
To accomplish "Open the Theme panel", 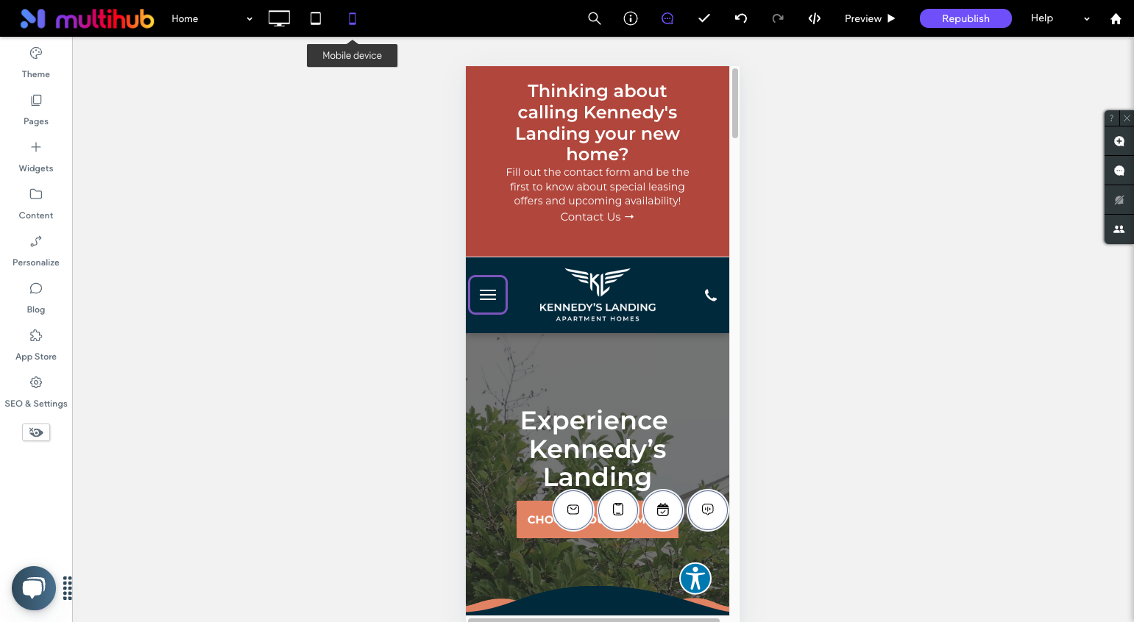I will (36, 62).
